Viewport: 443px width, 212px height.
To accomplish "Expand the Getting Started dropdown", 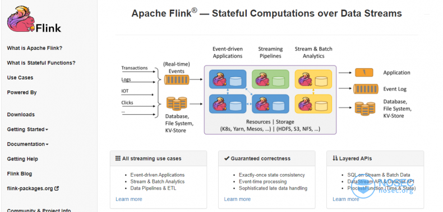I will click(27, 129).
